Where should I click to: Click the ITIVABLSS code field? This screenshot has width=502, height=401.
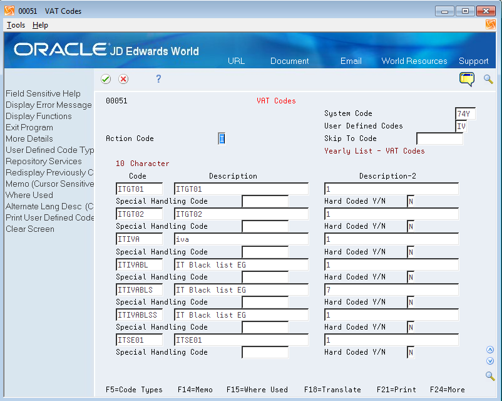(139, 315)
